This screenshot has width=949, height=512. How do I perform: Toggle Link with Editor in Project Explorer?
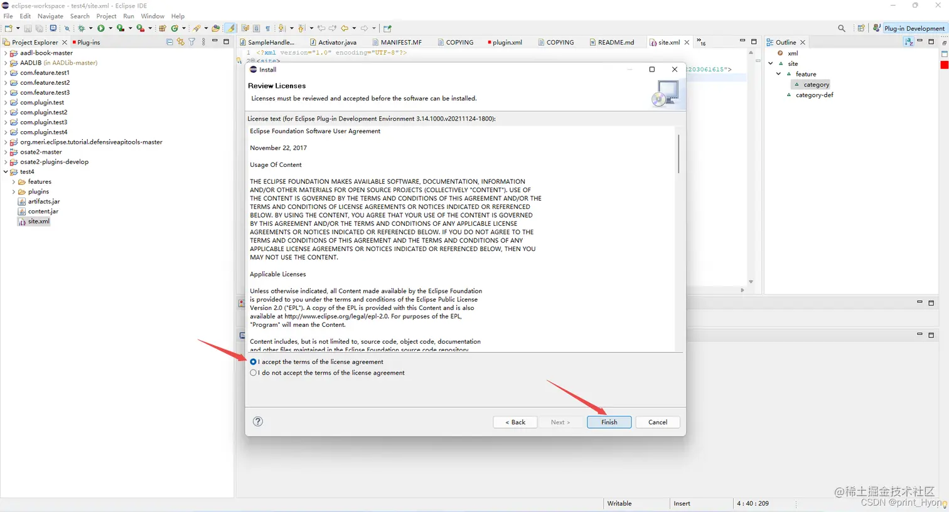[x=181, y=42]
